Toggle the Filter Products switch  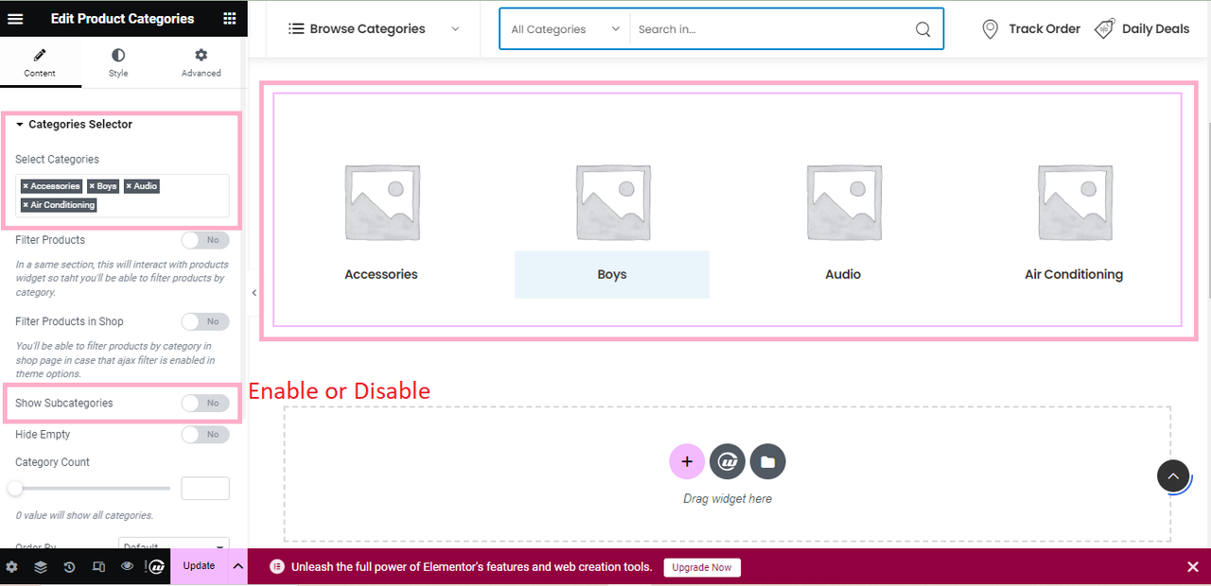tap(205, 240)
